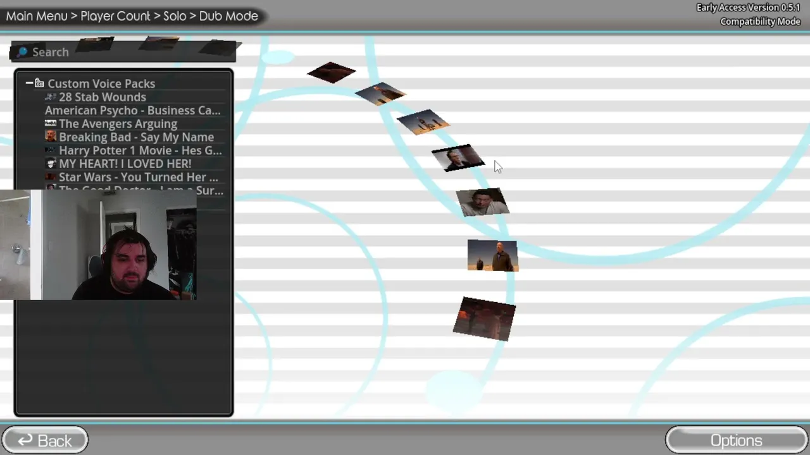Image resolution: width=810 pixels, height=455 pixels.
Task: Focus the Search input field
Action: pos(123,52)
